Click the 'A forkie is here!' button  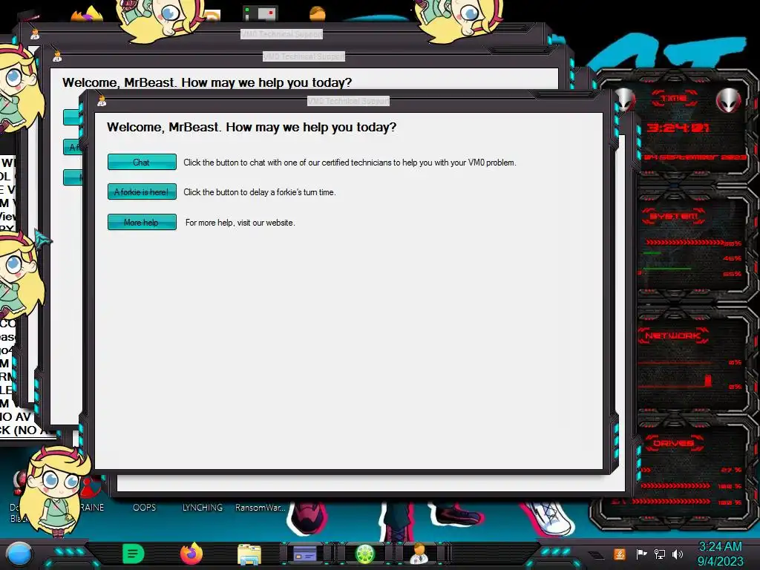tap(142, 192)
